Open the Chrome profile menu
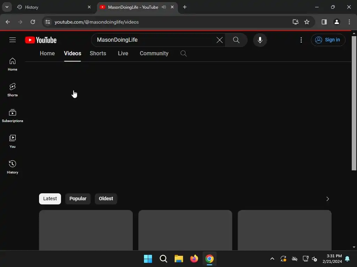 point(336,22)
